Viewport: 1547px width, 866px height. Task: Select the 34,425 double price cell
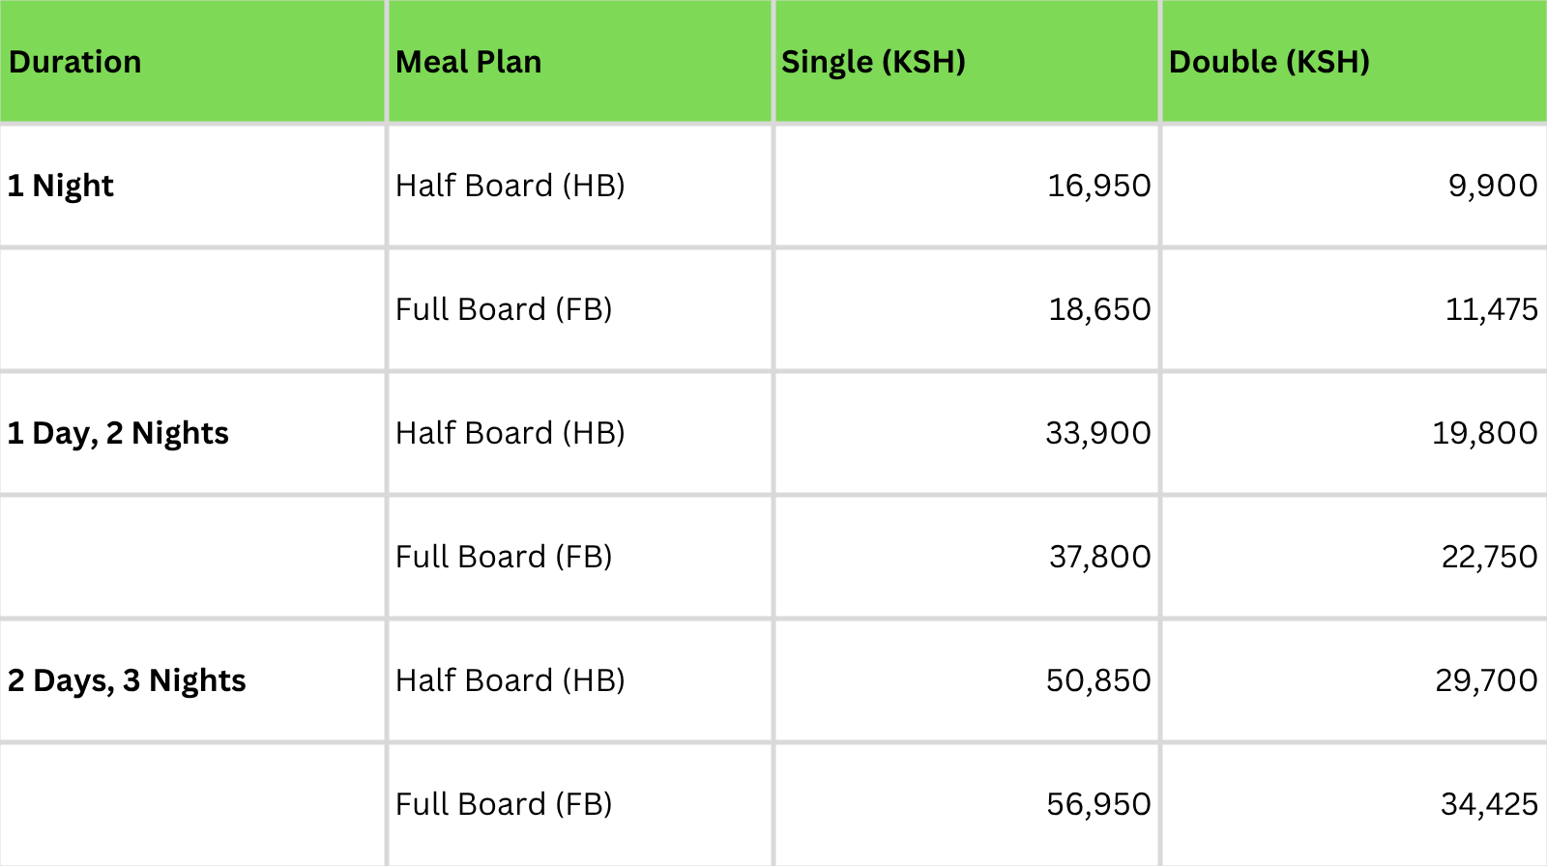[1489, 804]
